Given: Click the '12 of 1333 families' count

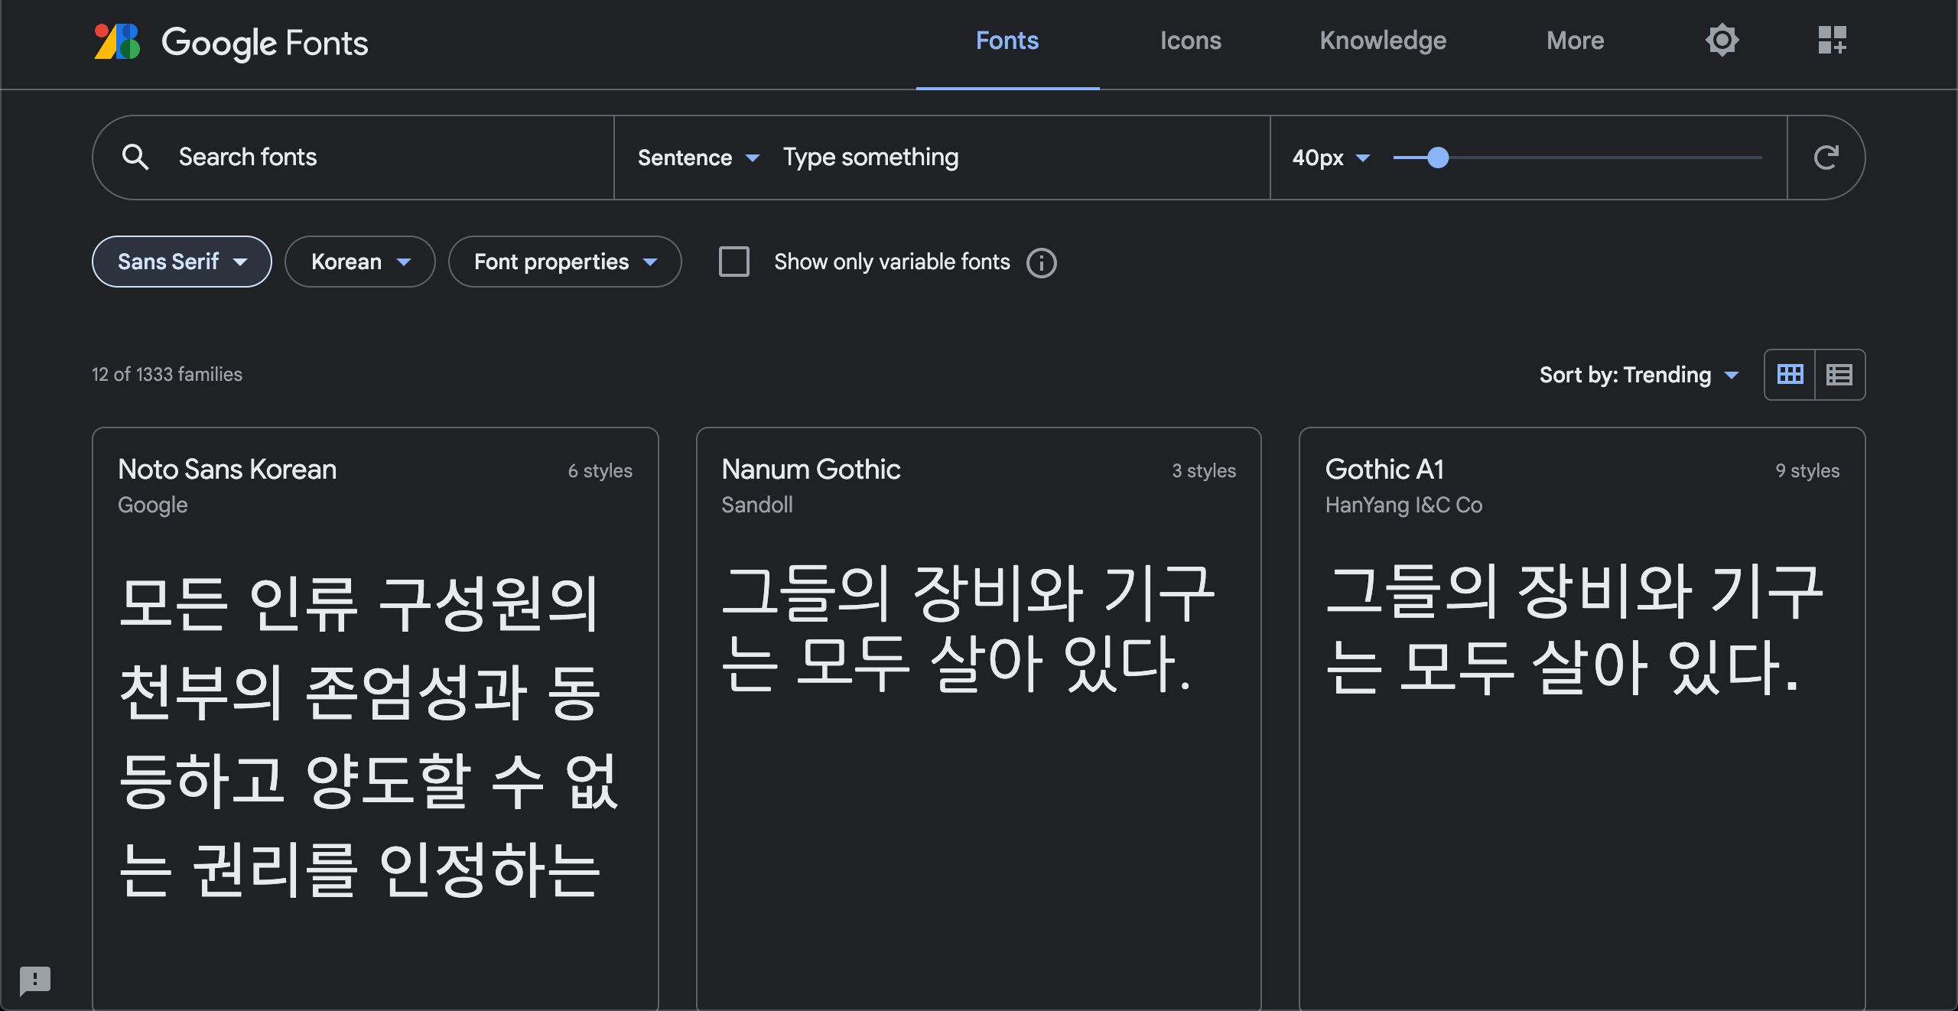Looking at the screenshot, I should [x=167, y=374].
